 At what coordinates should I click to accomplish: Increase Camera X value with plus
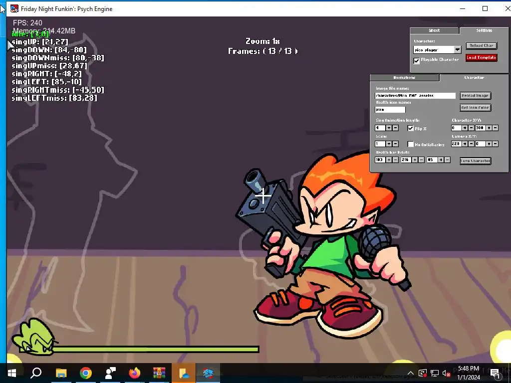[x=465, y=144]
